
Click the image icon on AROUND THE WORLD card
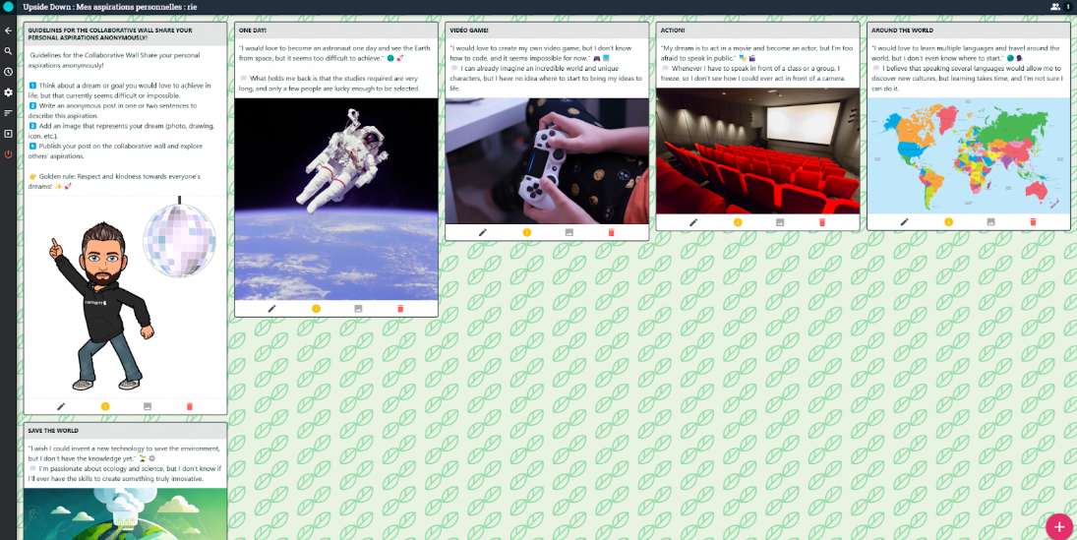(990, 222)
